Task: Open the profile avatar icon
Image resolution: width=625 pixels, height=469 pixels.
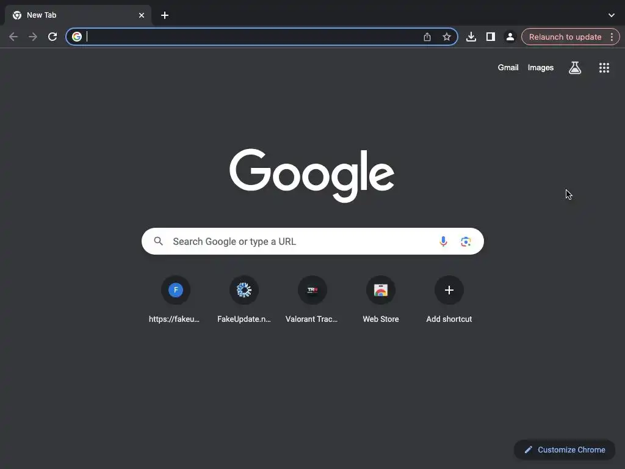Action: (510, 37)
